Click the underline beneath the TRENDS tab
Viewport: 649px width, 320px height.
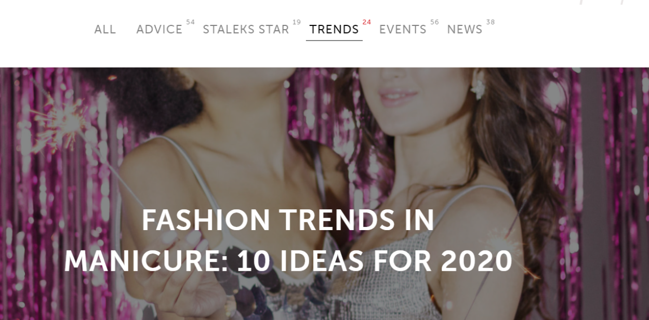334,41
